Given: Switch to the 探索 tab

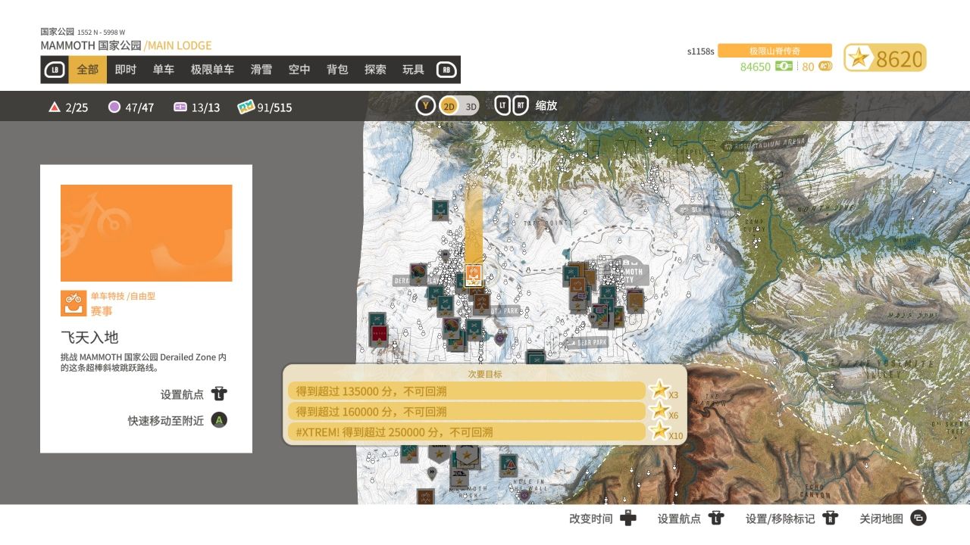Looking at the screenshot, I should [x=375, y=70].
